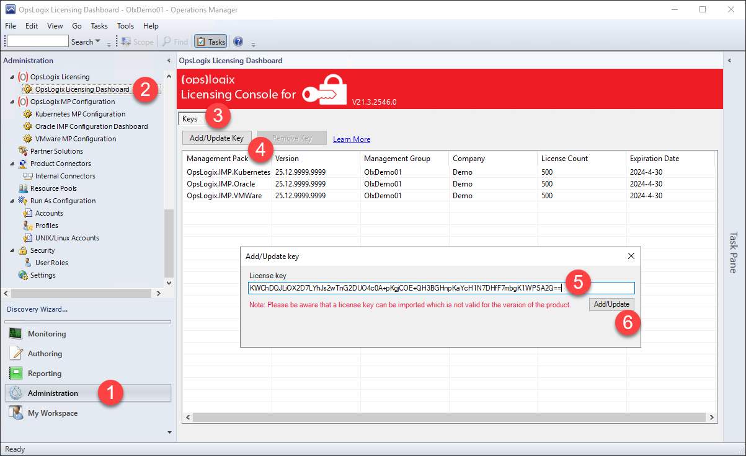Click the Add/Update button in dialog

(611, 304)
